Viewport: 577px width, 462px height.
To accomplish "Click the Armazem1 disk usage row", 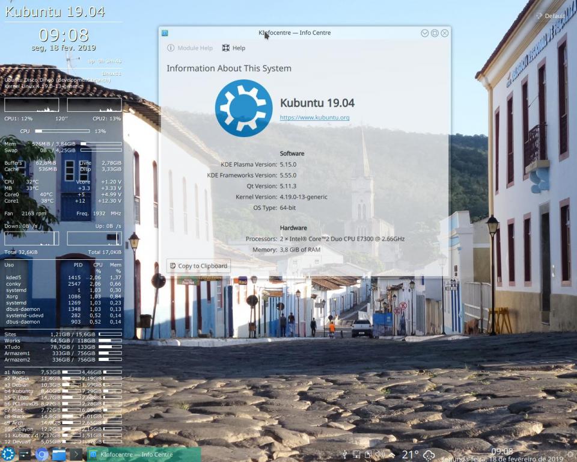I will click(63, 353).
